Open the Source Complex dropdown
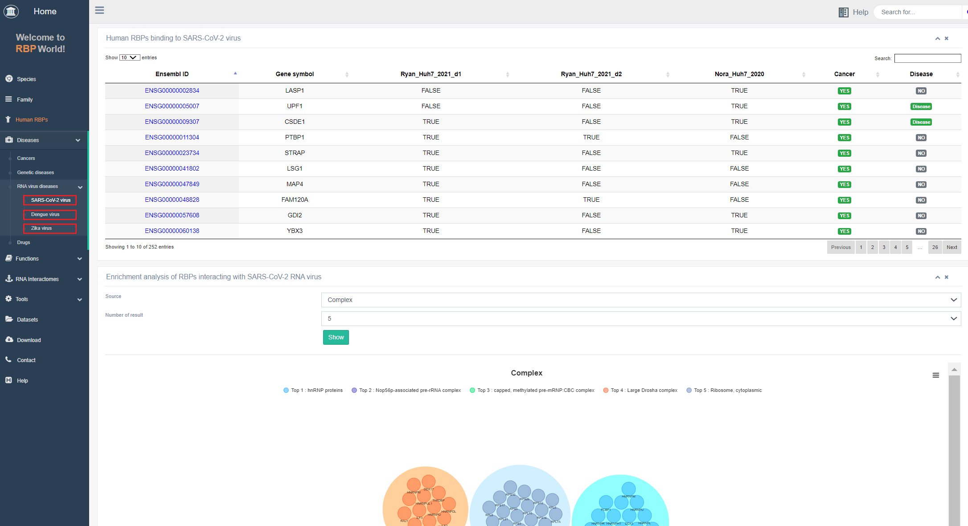 (640, 300)
